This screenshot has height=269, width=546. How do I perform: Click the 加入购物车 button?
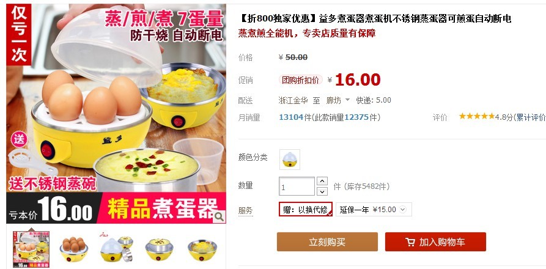tap(435, 242)
